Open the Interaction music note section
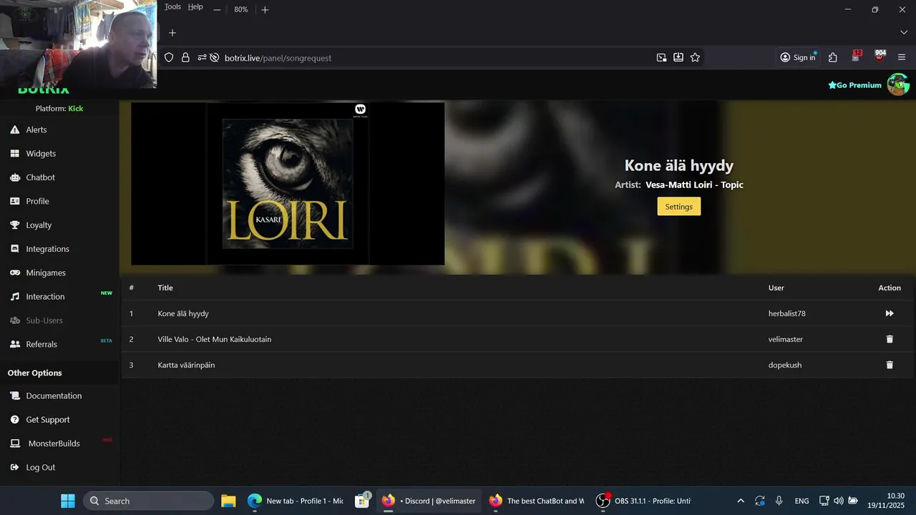 click(45, 296)
